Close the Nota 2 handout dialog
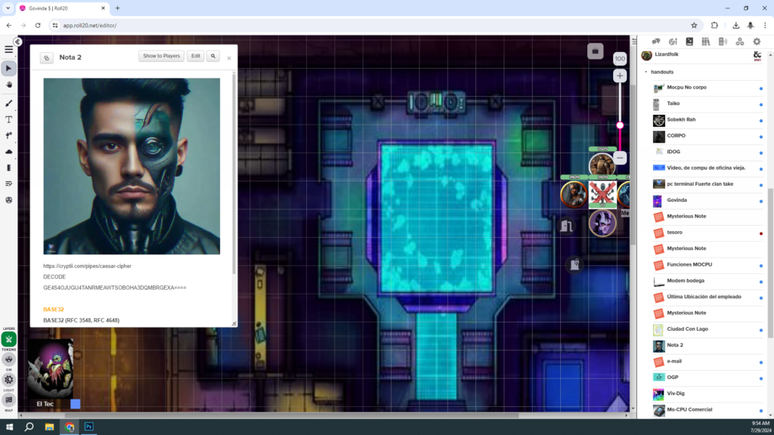774x435 pixels. tap(229, 58)
